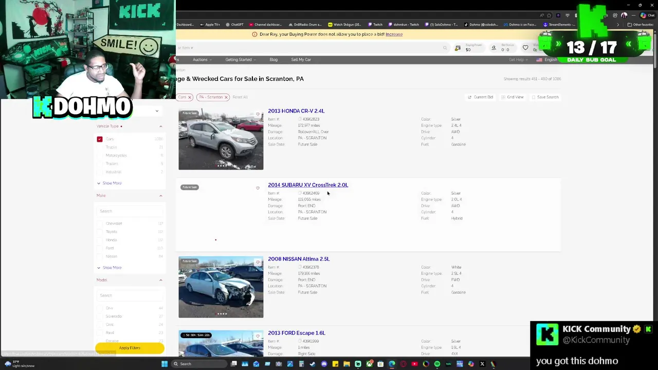Open the 2014 SUBARU XV CrossTrek 2.0L listing
658x370 pixels.
pos(308,185)
